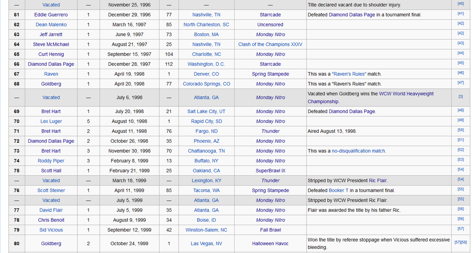Open citation reference [50]
The image size is (473, 253).
point(461,130)
